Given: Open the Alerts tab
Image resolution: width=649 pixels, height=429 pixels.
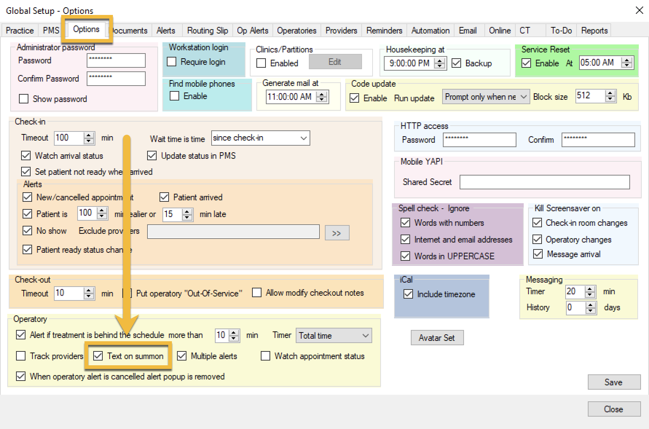Looking at the screenshot, I should [x=166, y=31].
